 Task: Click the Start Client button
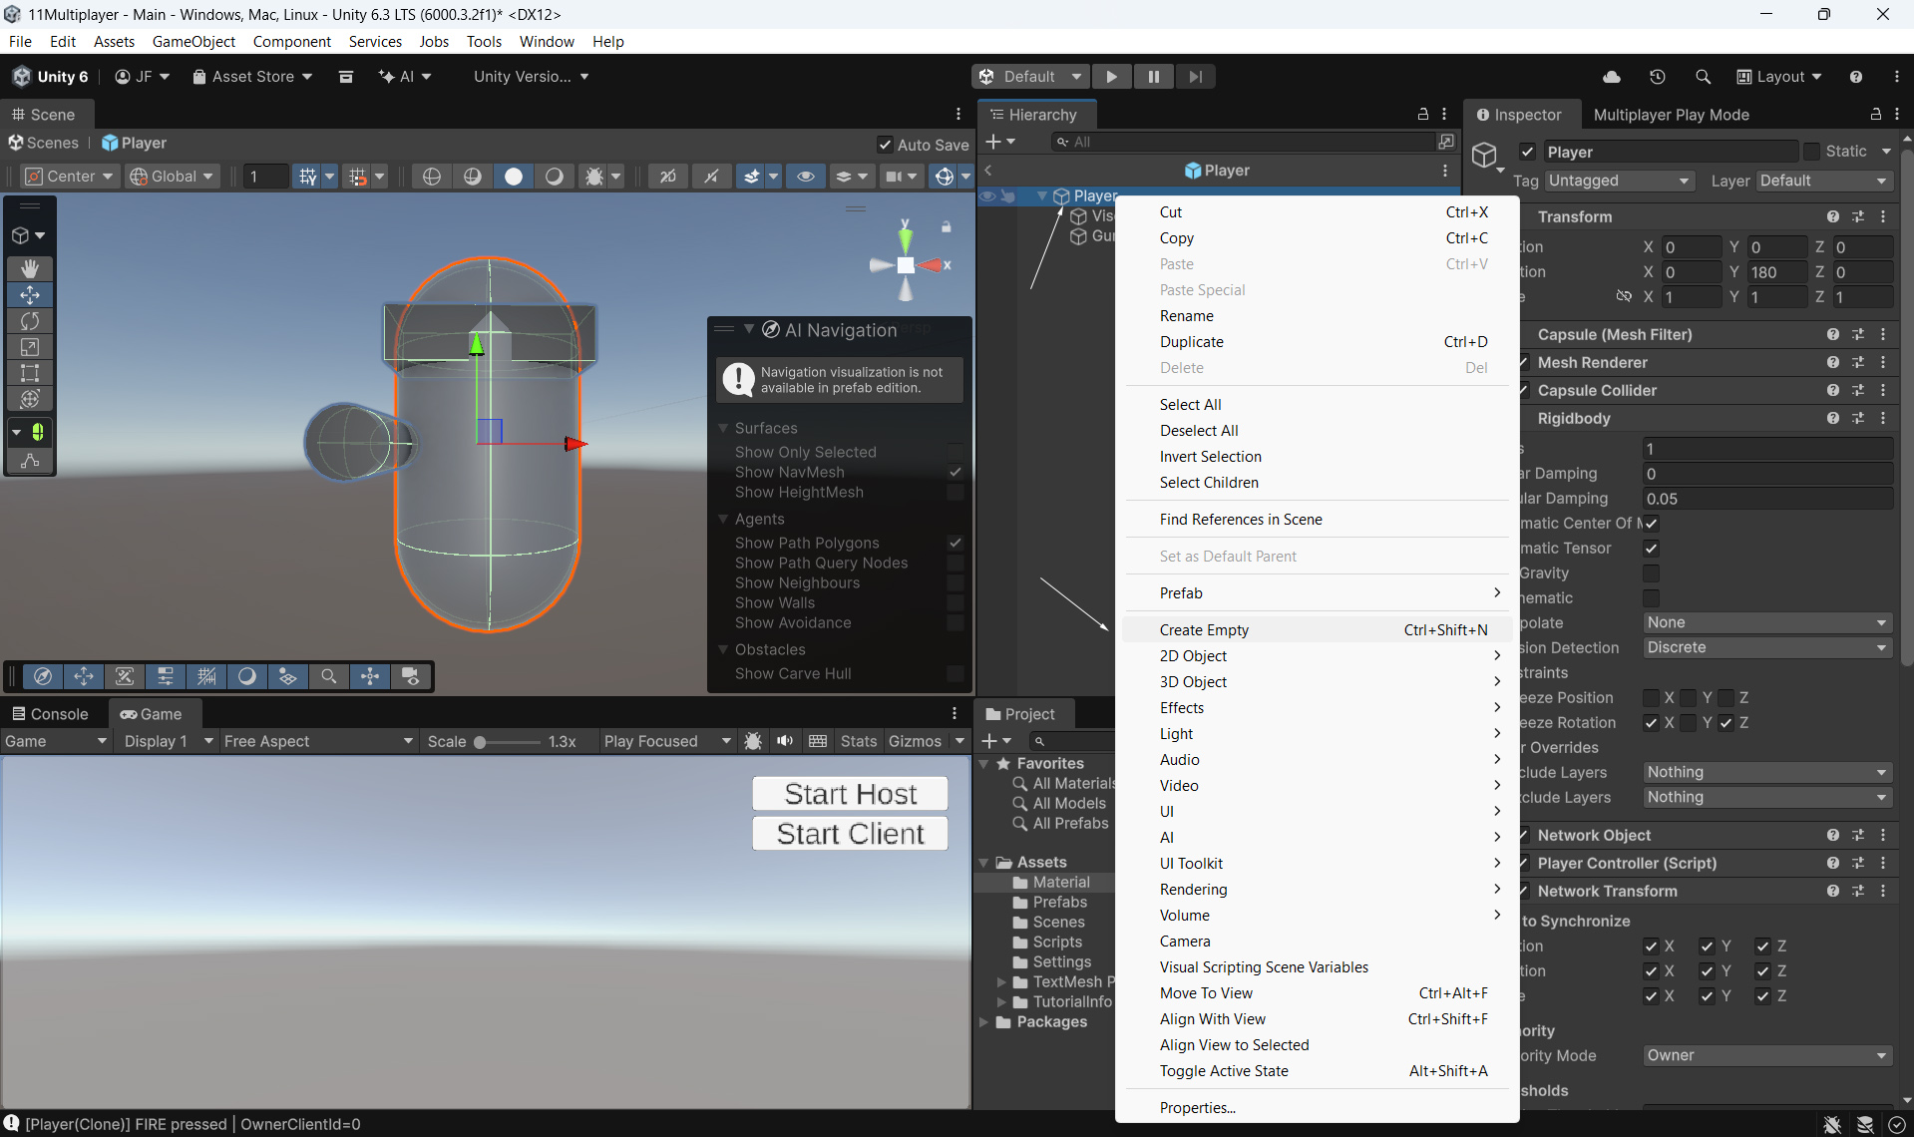[850, 834]
